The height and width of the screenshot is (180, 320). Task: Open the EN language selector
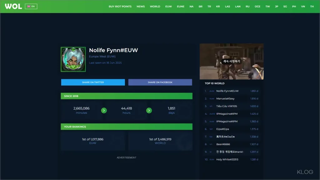point(31,6)
